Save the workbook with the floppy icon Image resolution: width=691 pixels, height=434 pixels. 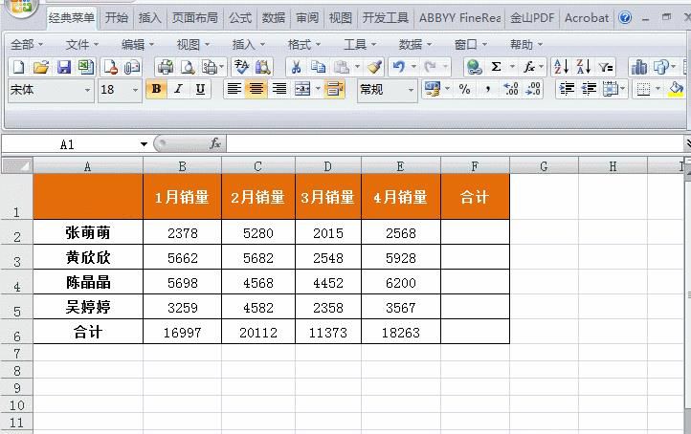pos(64,67)
